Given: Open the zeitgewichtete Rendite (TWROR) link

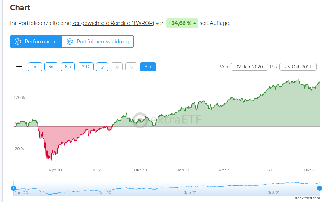Looking at the screenshot, I should click(113, 23).
